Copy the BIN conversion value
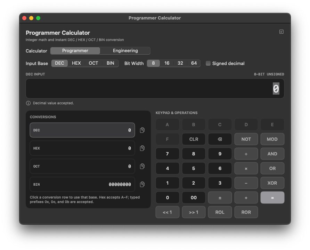This screenshot has width=310, height=250. click(x=142, y=184)
